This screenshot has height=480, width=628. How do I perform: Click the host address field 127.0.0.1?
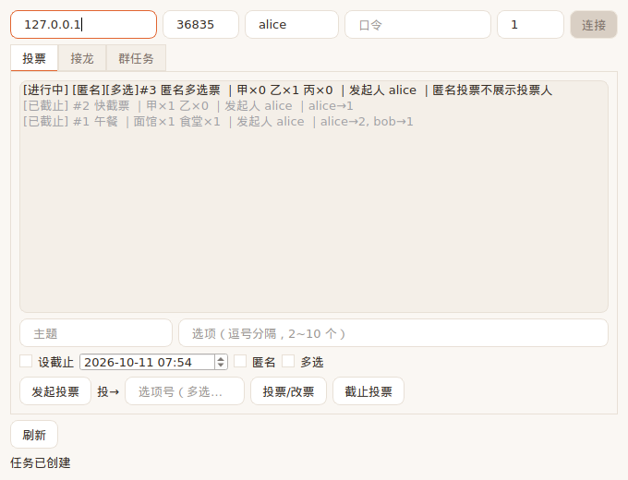[83, 24]
